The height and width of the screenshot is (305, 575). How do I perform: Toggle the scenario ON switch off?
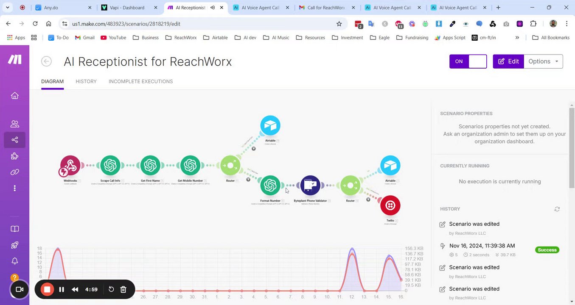point(468,61)
